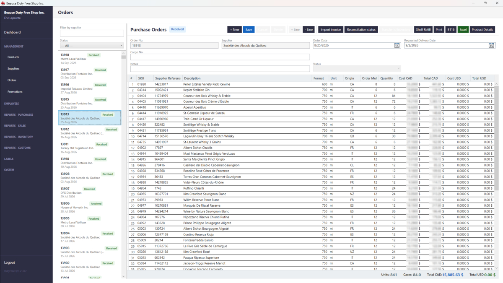Click the Supplier field in order form
This screenshot has height=283, width=503.
tap(266, 45)
